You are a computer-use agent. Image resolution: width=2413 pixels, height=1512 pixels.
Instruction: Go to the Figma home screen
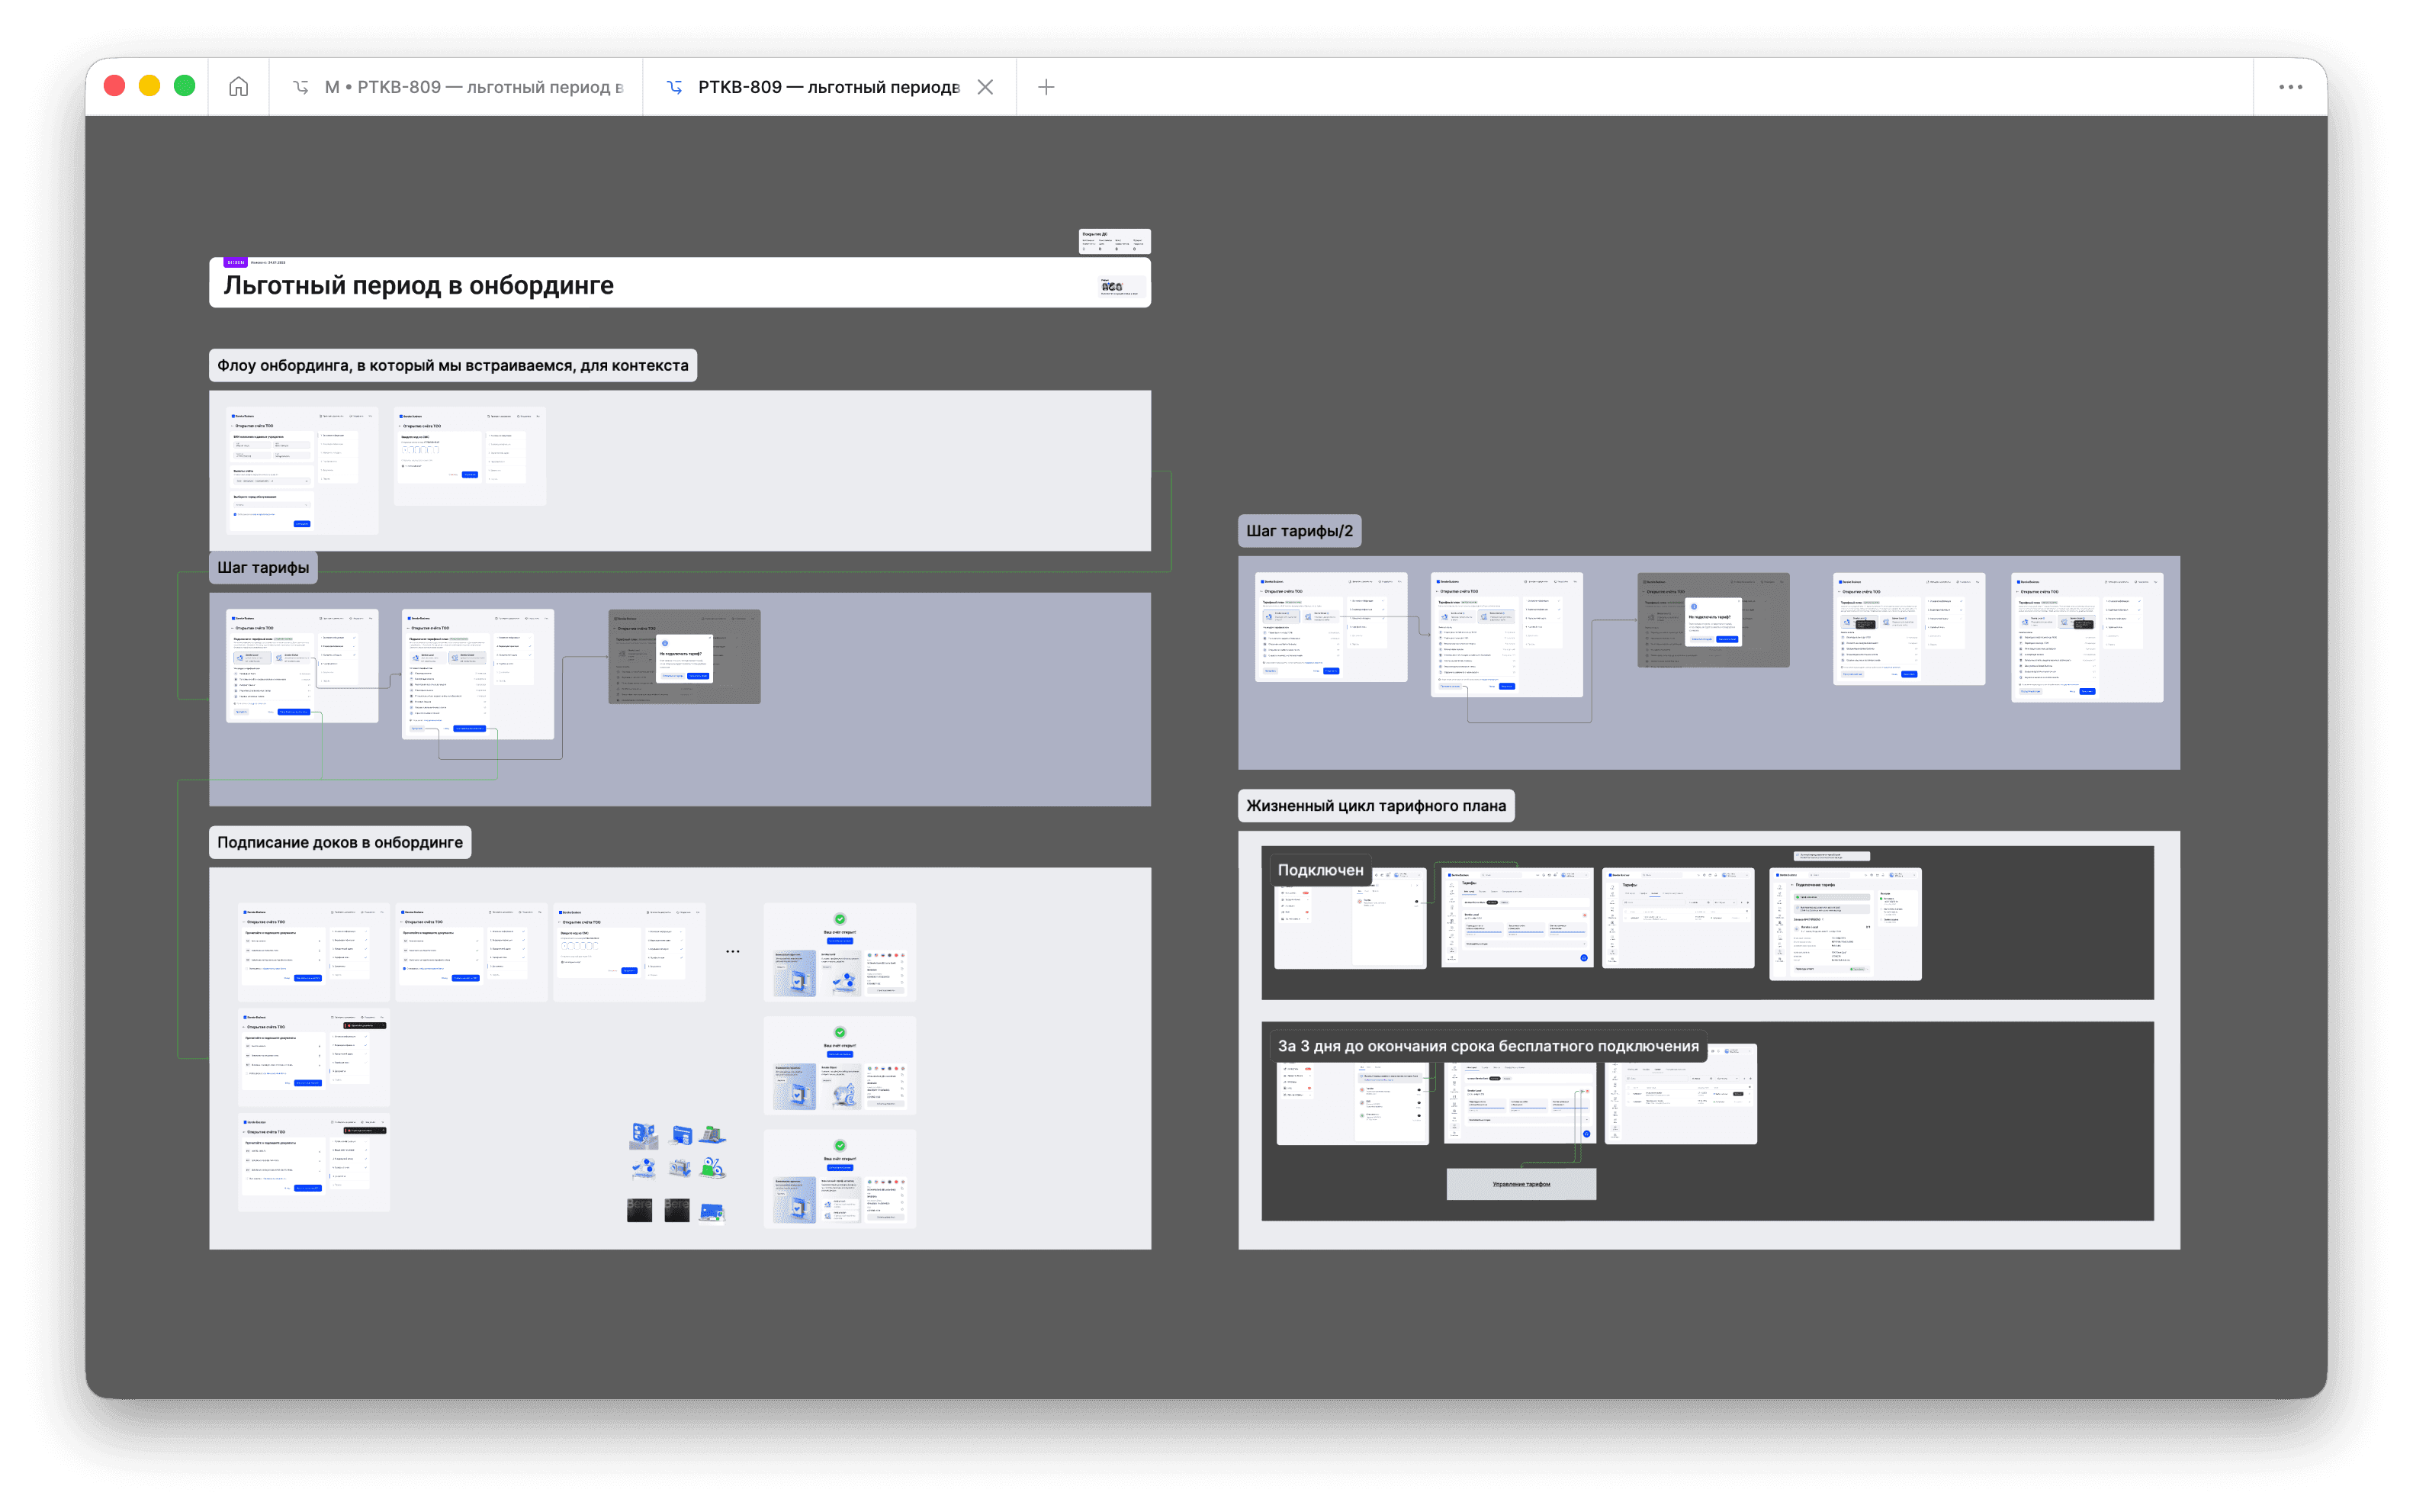[x=238, y=87]
